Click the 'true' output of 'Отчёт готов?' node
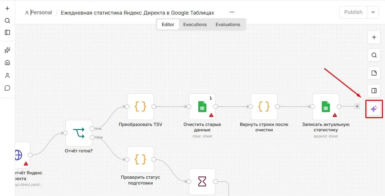385x196 pixels. (92, 129)
